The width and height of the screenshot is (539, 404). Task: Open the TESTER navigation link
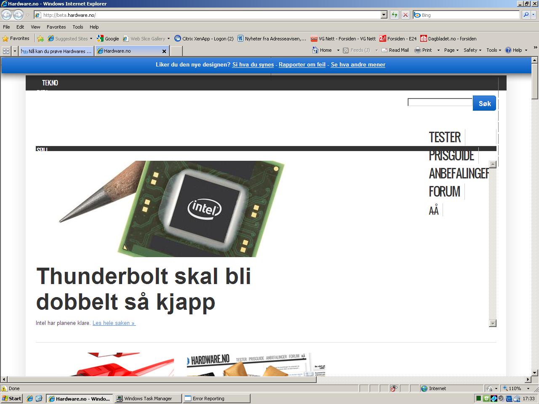click(445, 138)
